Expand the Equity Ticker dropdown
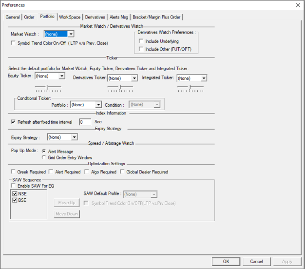305x269 pixels. point(61,76)
